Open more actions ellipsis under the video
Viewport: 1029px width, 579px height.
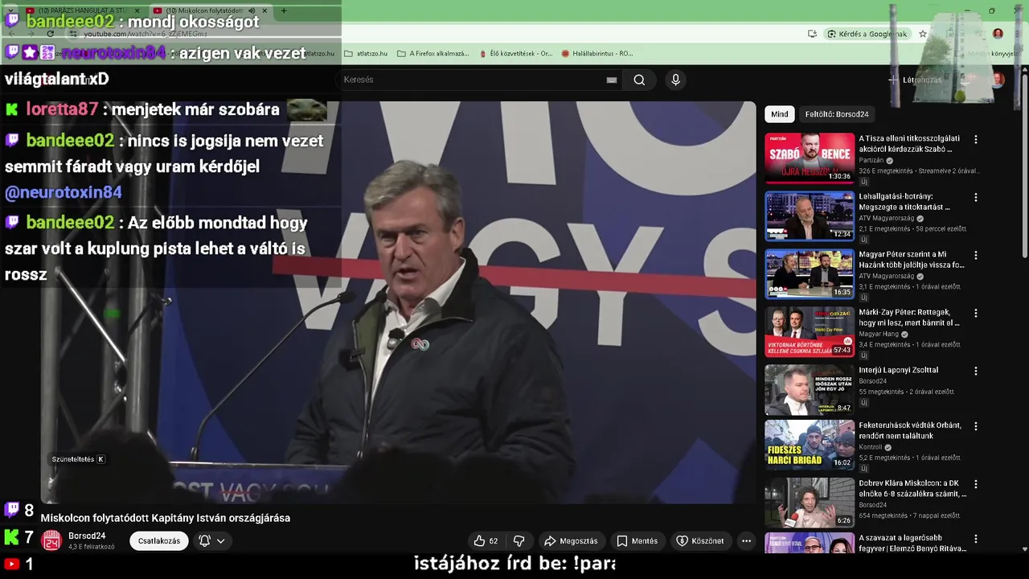746,541
